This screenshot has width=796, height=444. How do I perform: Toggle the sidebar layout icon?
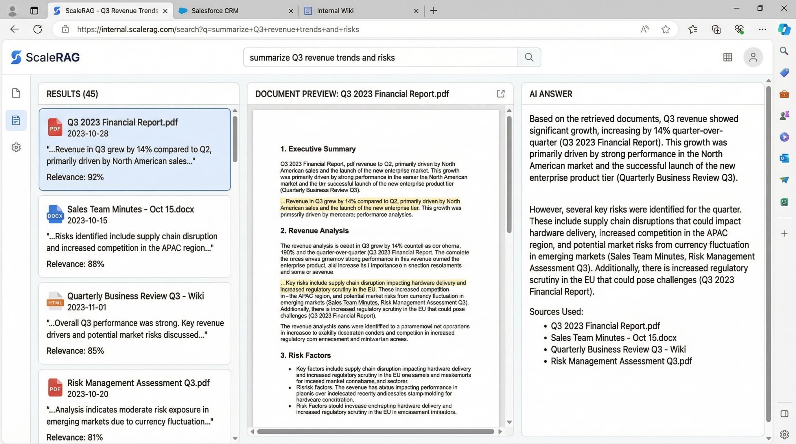pos(784,414)
